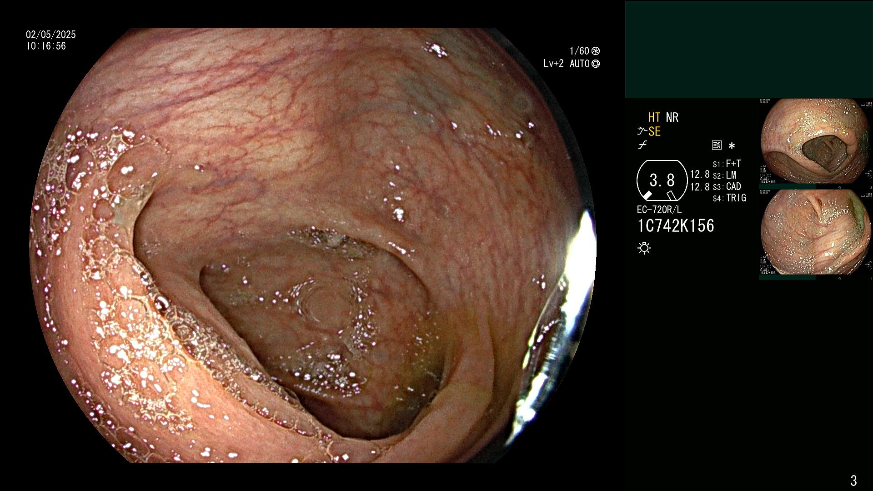Image resolution: width=873 pixels, height=491 pixels.
Task: Click the scope model EC-720R/L text
Action: 659,210
